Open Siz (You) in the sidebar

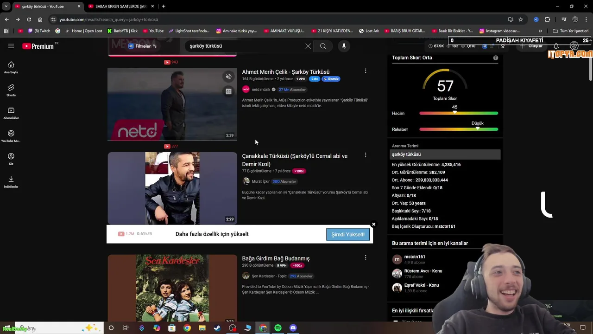[11, 159]
